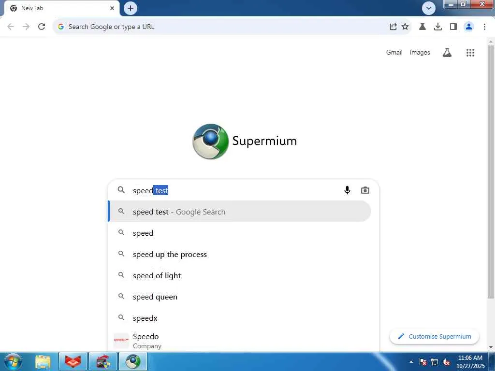
Task: Search by image with camera icon
Action: click(365, 190)
